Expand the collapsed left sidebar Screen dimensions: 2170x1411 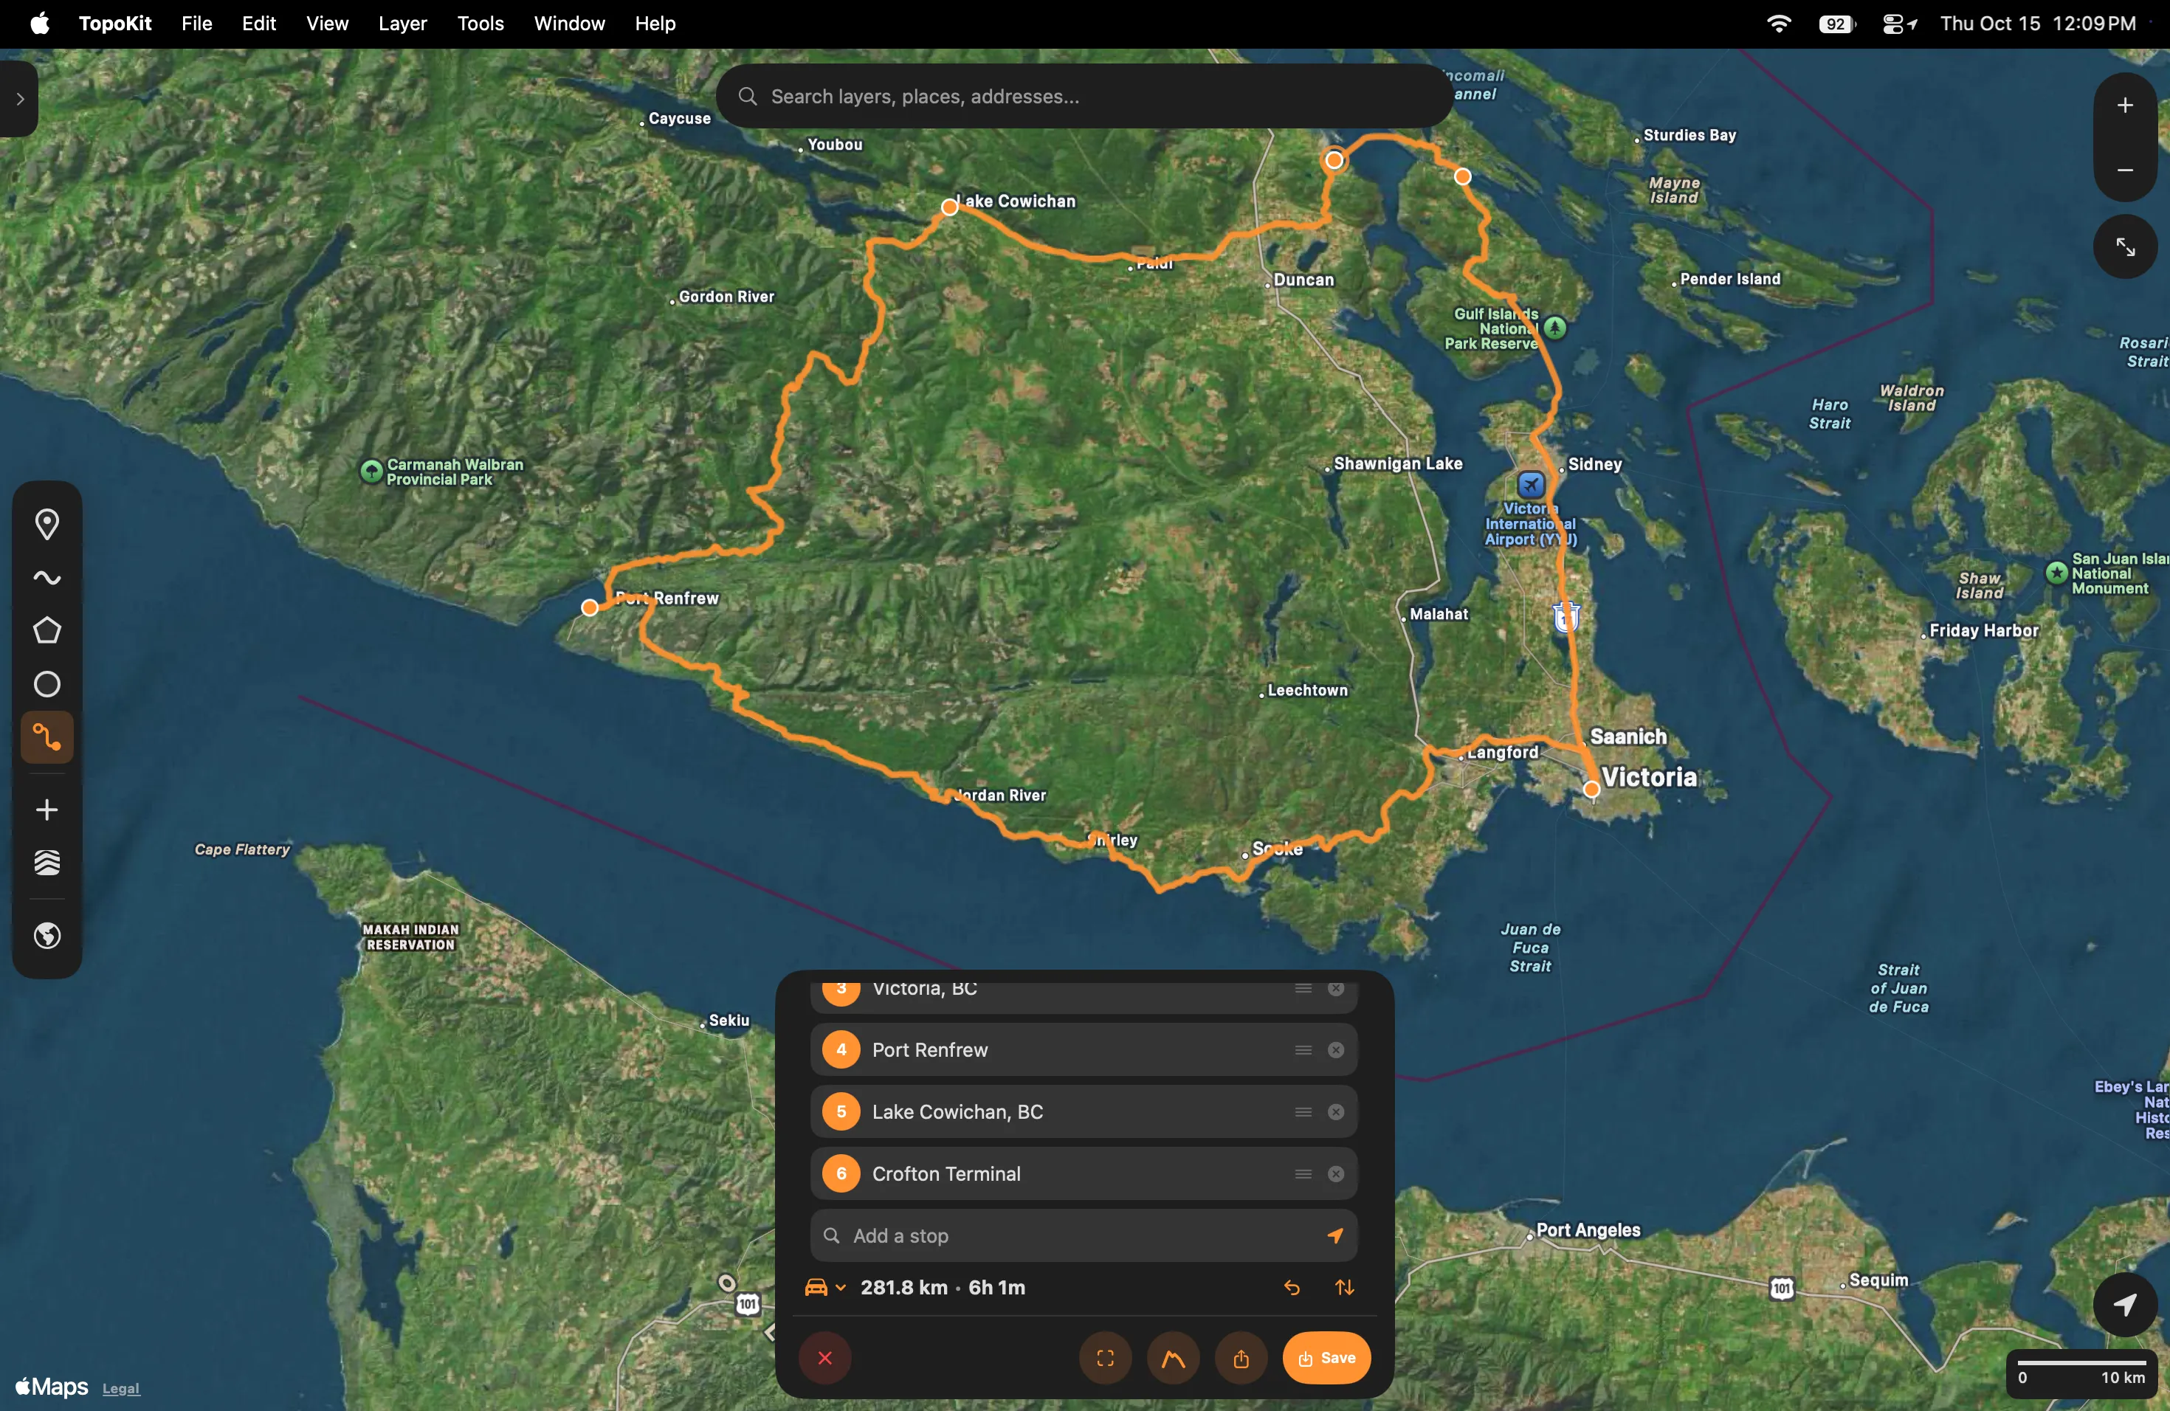pos(19,100)
